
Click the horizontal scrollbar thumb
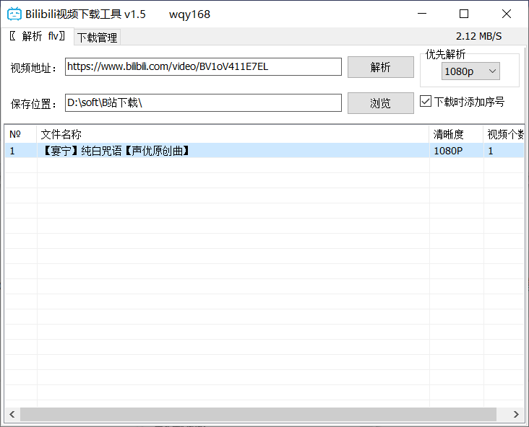(x=258, y=414)
